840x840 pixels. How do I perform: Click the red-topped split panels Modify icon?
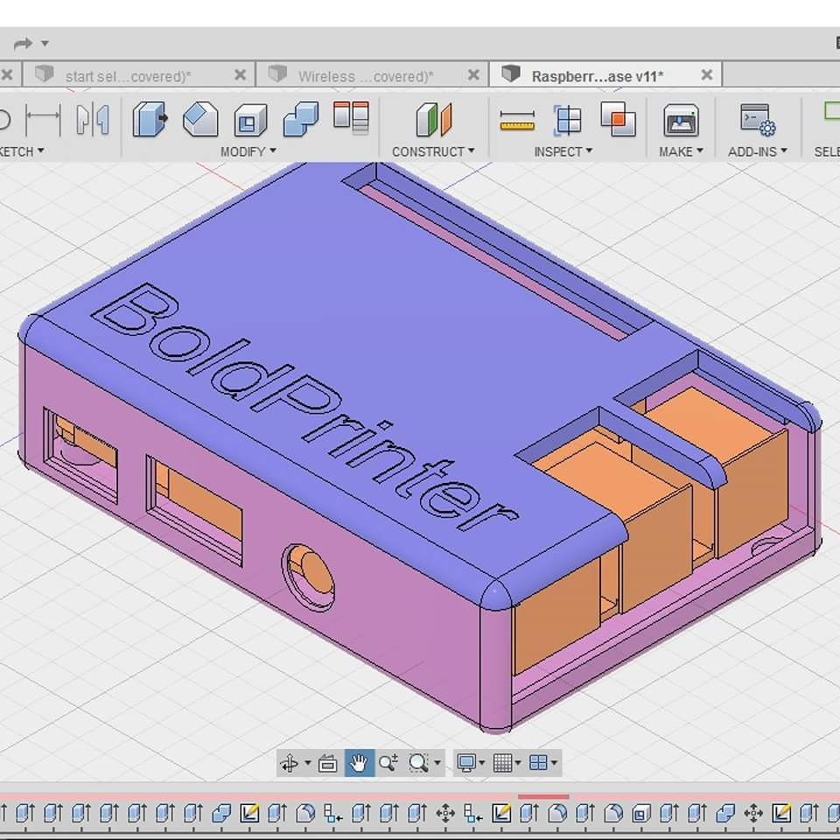click(351, 116)
